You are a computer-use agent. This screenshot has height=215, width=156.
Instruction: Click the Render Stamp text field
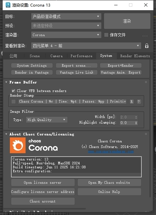tap(72, 102)
